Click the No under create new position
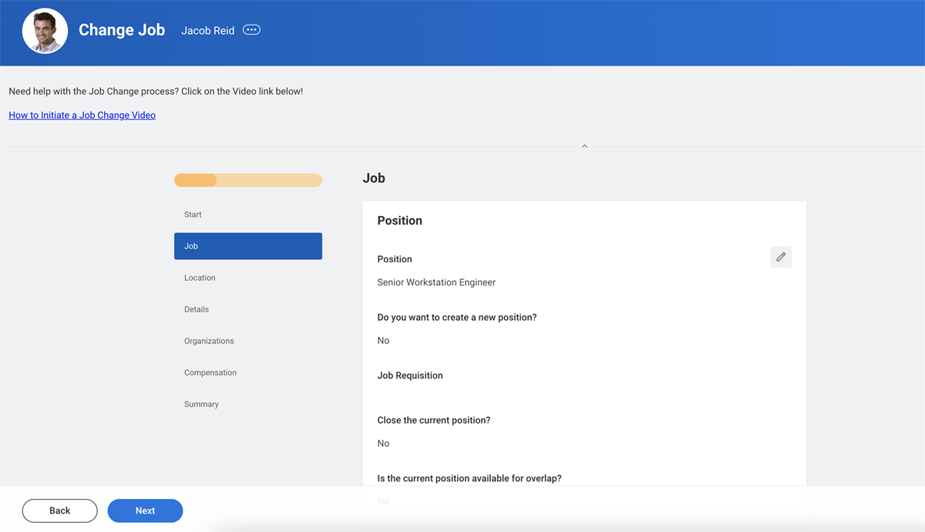 tap(383, 341)
